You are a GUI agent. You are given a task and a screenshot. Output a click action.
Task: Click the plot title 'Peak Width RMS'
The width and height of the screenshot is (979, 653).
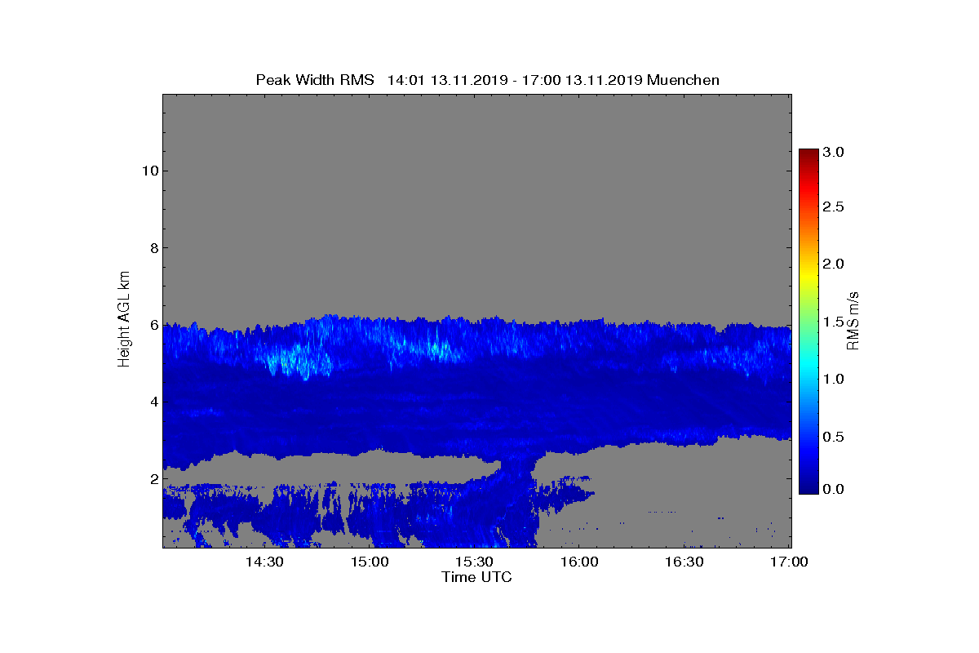click(315, 80)
